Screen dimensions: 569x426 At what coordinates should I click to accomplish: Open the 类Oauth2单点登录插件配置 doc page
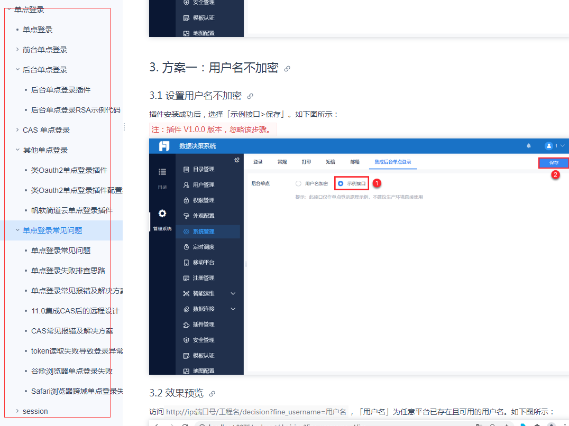coord(77,190)
